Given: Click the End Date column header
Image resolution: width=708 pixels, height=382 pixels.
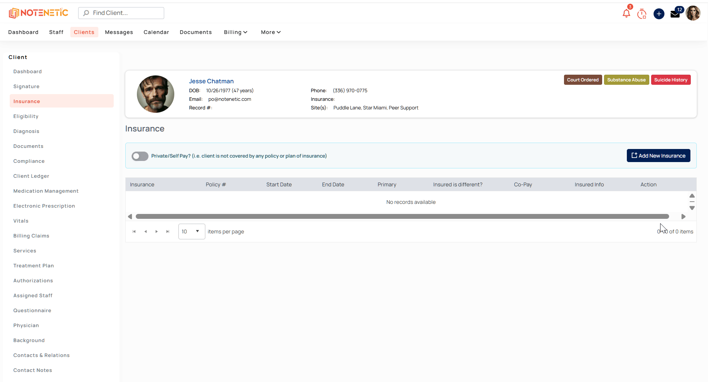Looking at the screenshot, I should (333, 184).
